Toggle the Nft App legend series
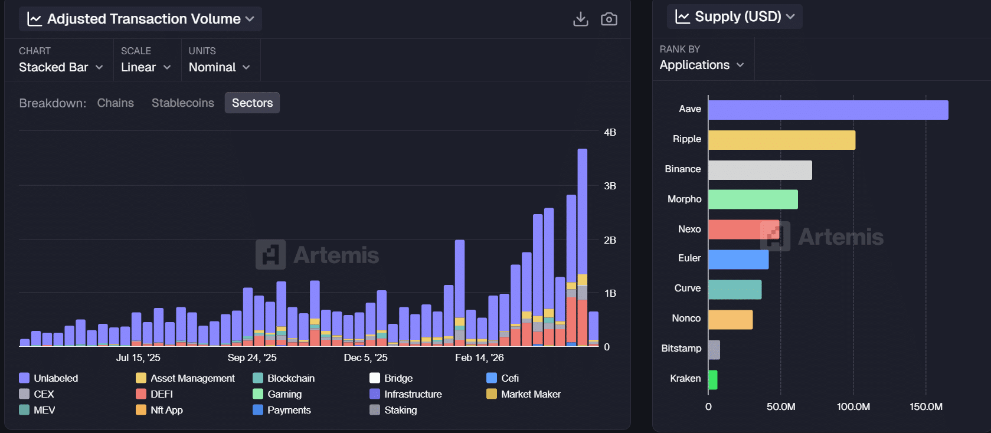Screen dimensions: 991x433 (x=159, y=410)
